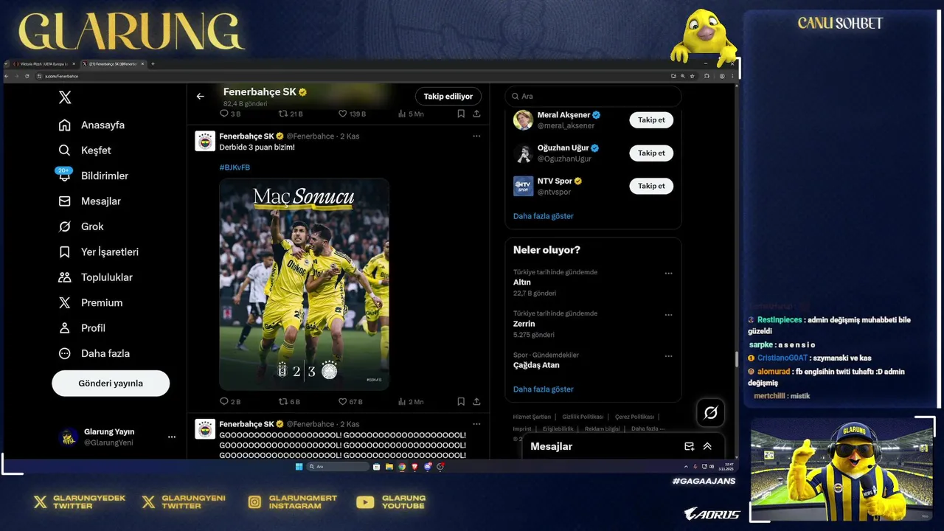
Task: Open Profil from the sidebar
Action: pos(82,328)
